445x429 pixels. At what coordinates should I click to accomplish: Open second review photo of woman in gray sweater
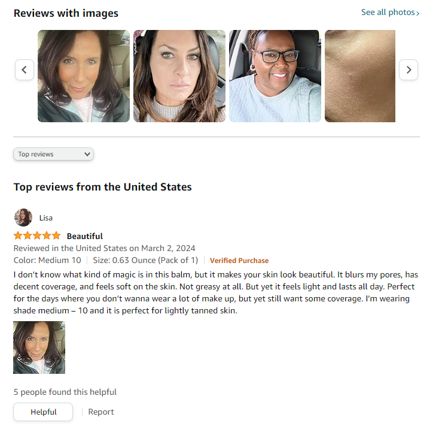coord(179,76)
